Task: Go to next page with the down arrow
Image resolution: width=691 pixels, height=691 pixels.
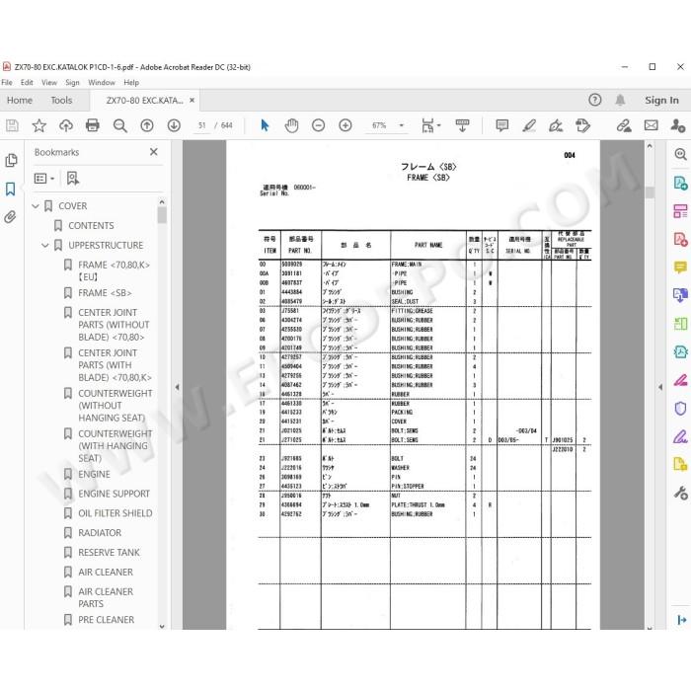Action: 174,125
